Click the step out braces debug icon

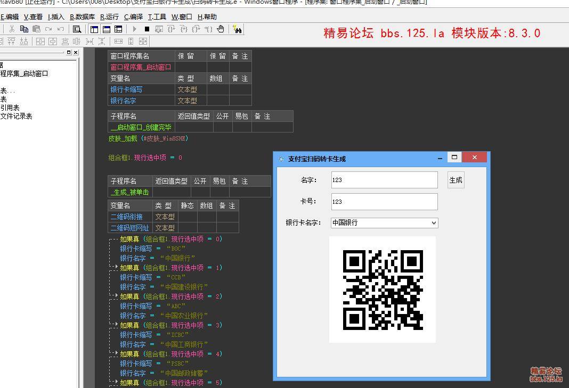pos(196,29)
